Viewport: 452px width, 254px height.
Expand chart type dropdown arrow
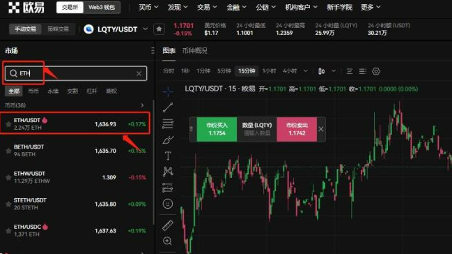(334, 71)
